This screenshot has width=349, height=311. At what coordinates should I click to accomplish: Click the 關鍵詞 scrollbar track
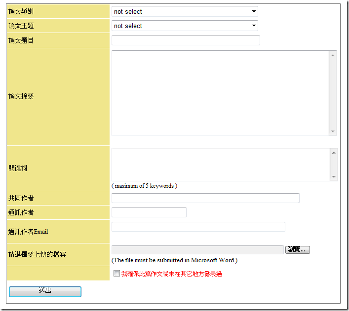[x=334, y=165]
